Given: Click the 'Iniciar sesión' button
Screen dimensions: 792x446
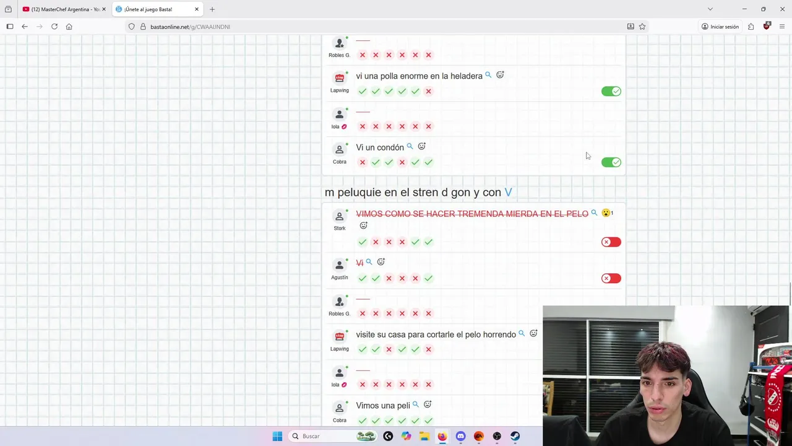Looking at the screenshot, I should tap(720, 27).
